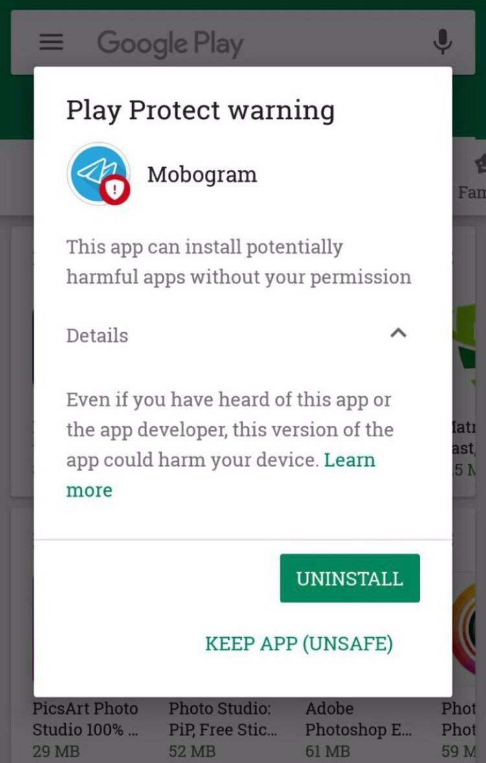The width and height of the screenshot is (486, 763).
Task: Tap the red shield warning badge
Action: pos(115,189)
